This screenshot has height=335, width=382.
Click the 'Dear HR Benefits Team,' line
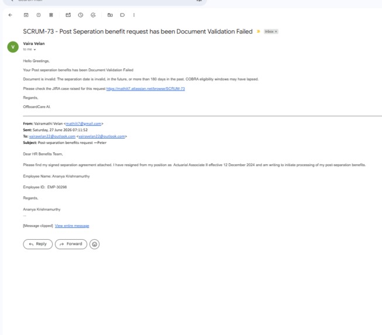pos(43,154)
